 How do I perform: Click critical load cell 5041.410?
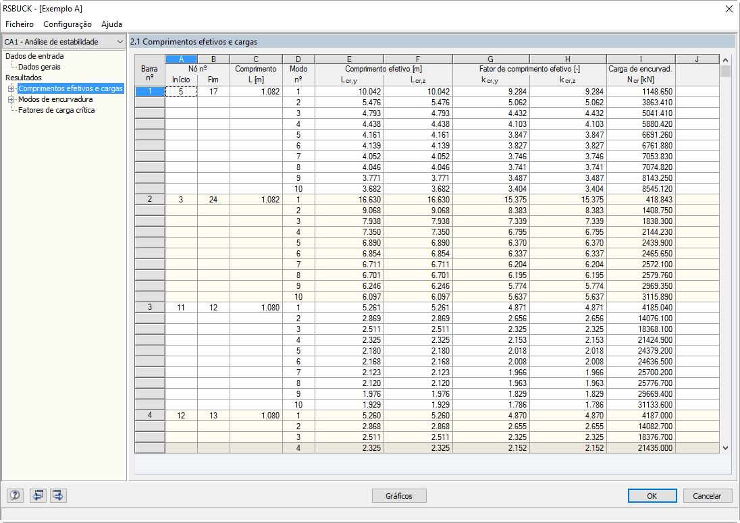[641, 113]
